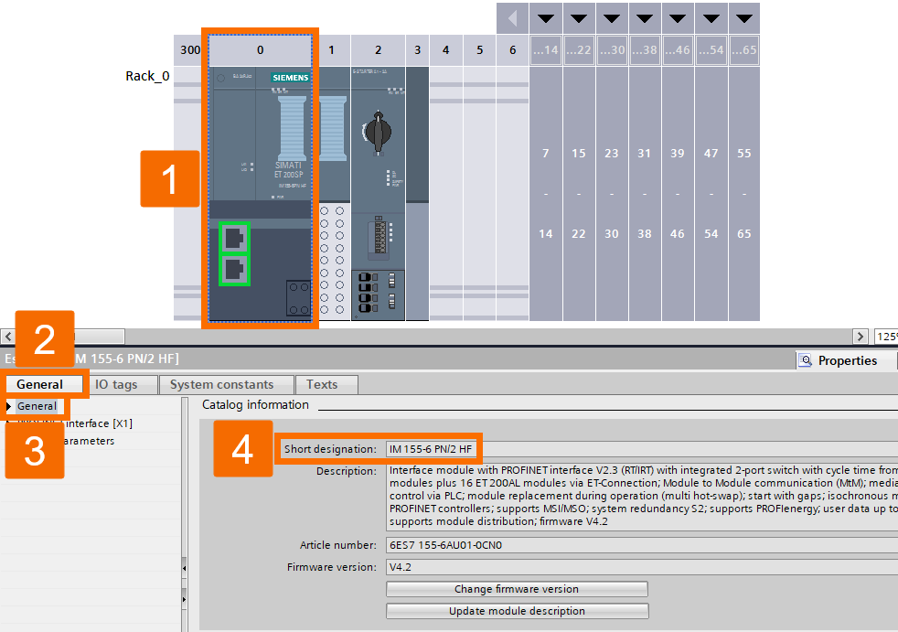Click empty slot 6 header
This screenshot has height=632, width=898.
(x=513, y=50)
